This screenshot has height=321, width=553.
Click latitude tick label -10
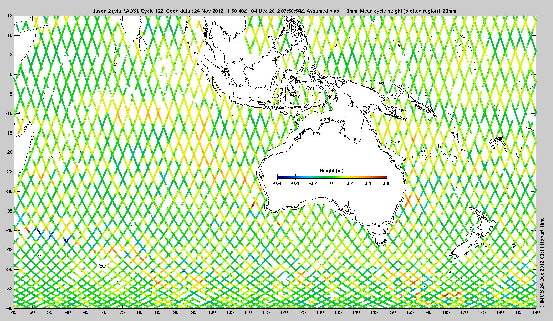(x=9, y=113)
